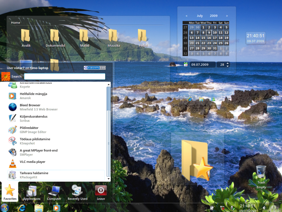Open the Dokumendid folder

55,38
